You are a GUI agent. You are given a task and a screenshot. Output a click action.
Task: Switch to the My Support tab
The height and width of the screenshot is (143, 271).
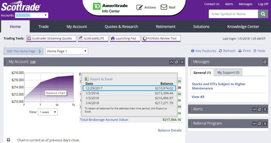pos(228,73)
